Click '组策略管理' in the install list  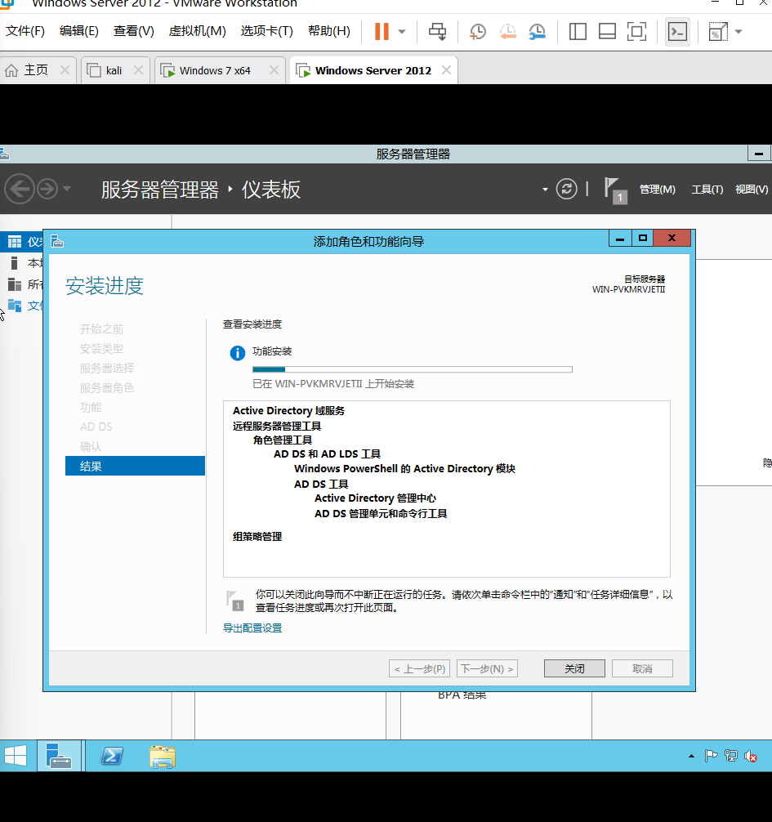click(257, 536)
